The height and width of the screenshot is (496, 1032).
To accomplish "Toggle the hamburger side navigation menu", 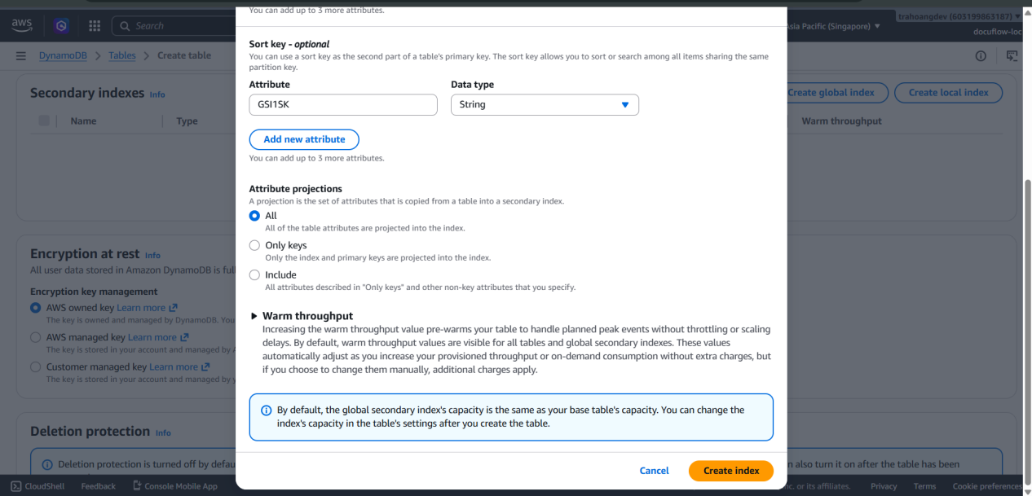I will tap(20, 55).
